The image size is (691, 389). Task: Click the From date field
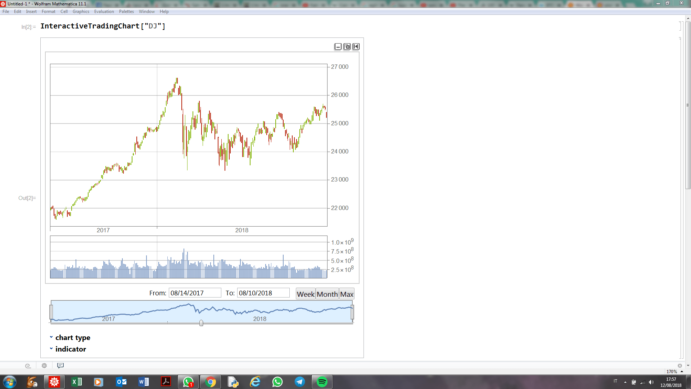coord(195,293)
